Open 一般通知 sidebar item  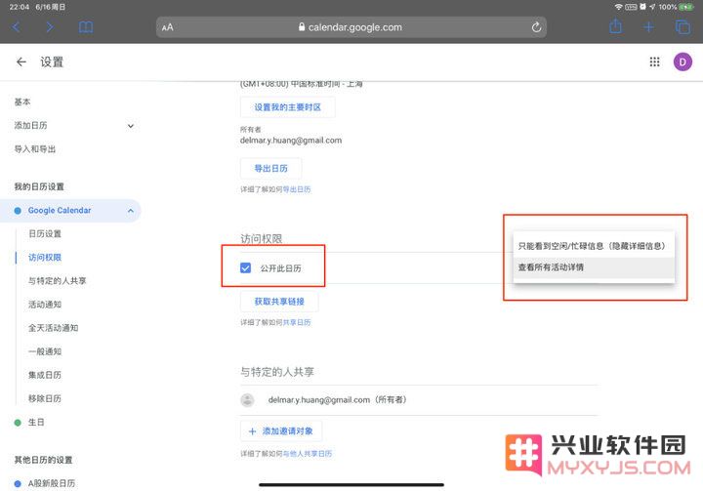coord(45,351)
